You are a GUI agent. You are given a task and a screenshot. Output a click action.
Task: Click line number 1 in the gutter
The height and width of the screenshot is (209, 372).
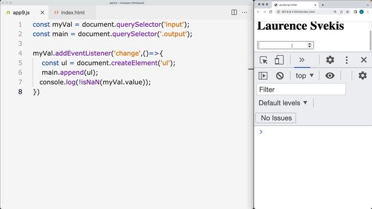point(20,24)
